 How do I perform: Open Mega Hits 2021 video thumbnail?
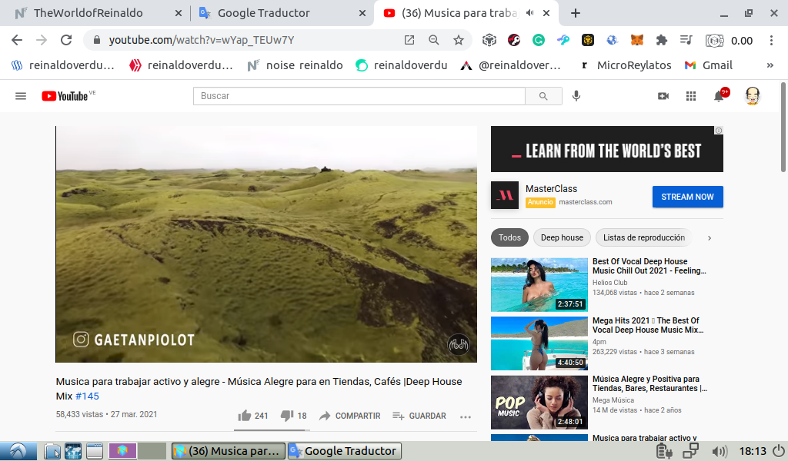pyautogui.click(x=539, y=343)
